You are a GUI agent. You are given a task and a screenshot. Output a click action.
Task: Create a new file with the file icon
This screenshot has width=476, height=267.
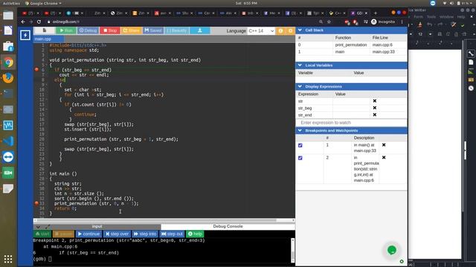point(45,30)
